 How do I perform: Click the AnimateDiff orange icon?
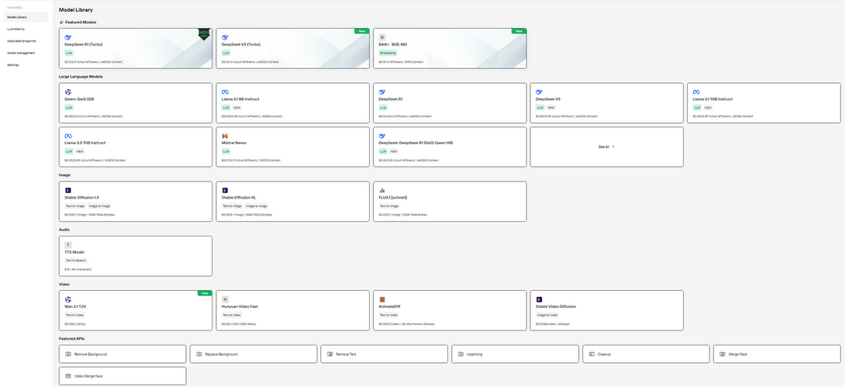tap(382, 299)
